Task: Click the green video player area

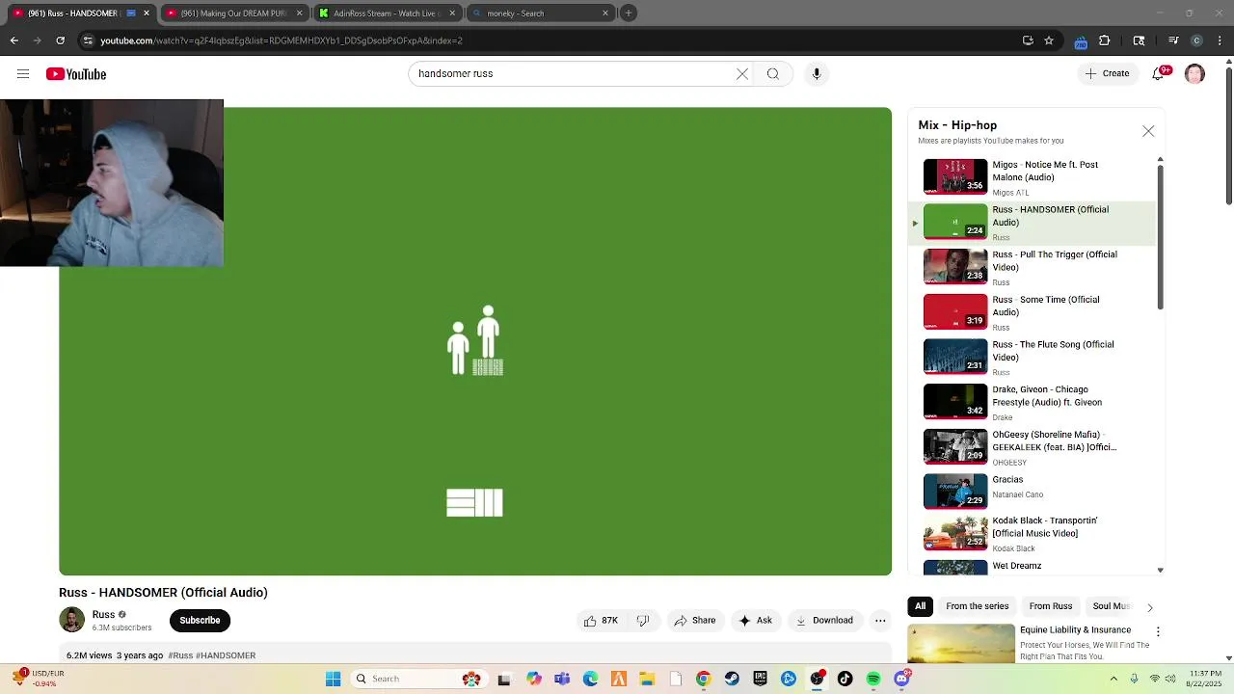Action: click(x=475, y=341)
